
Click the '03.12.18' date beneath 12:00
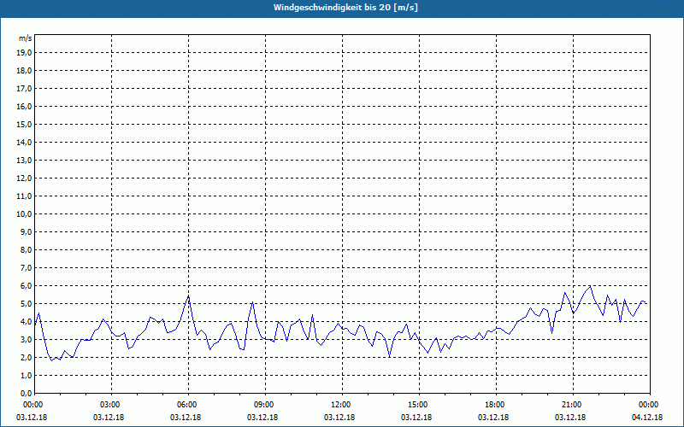(x=339, y=418)
